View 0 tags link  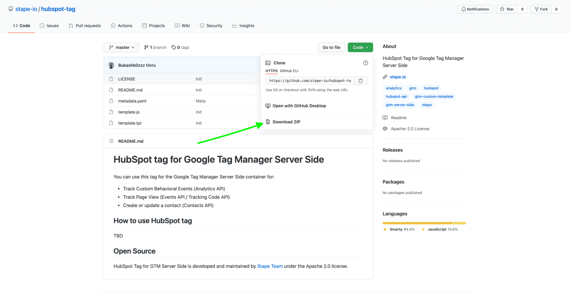180,47
